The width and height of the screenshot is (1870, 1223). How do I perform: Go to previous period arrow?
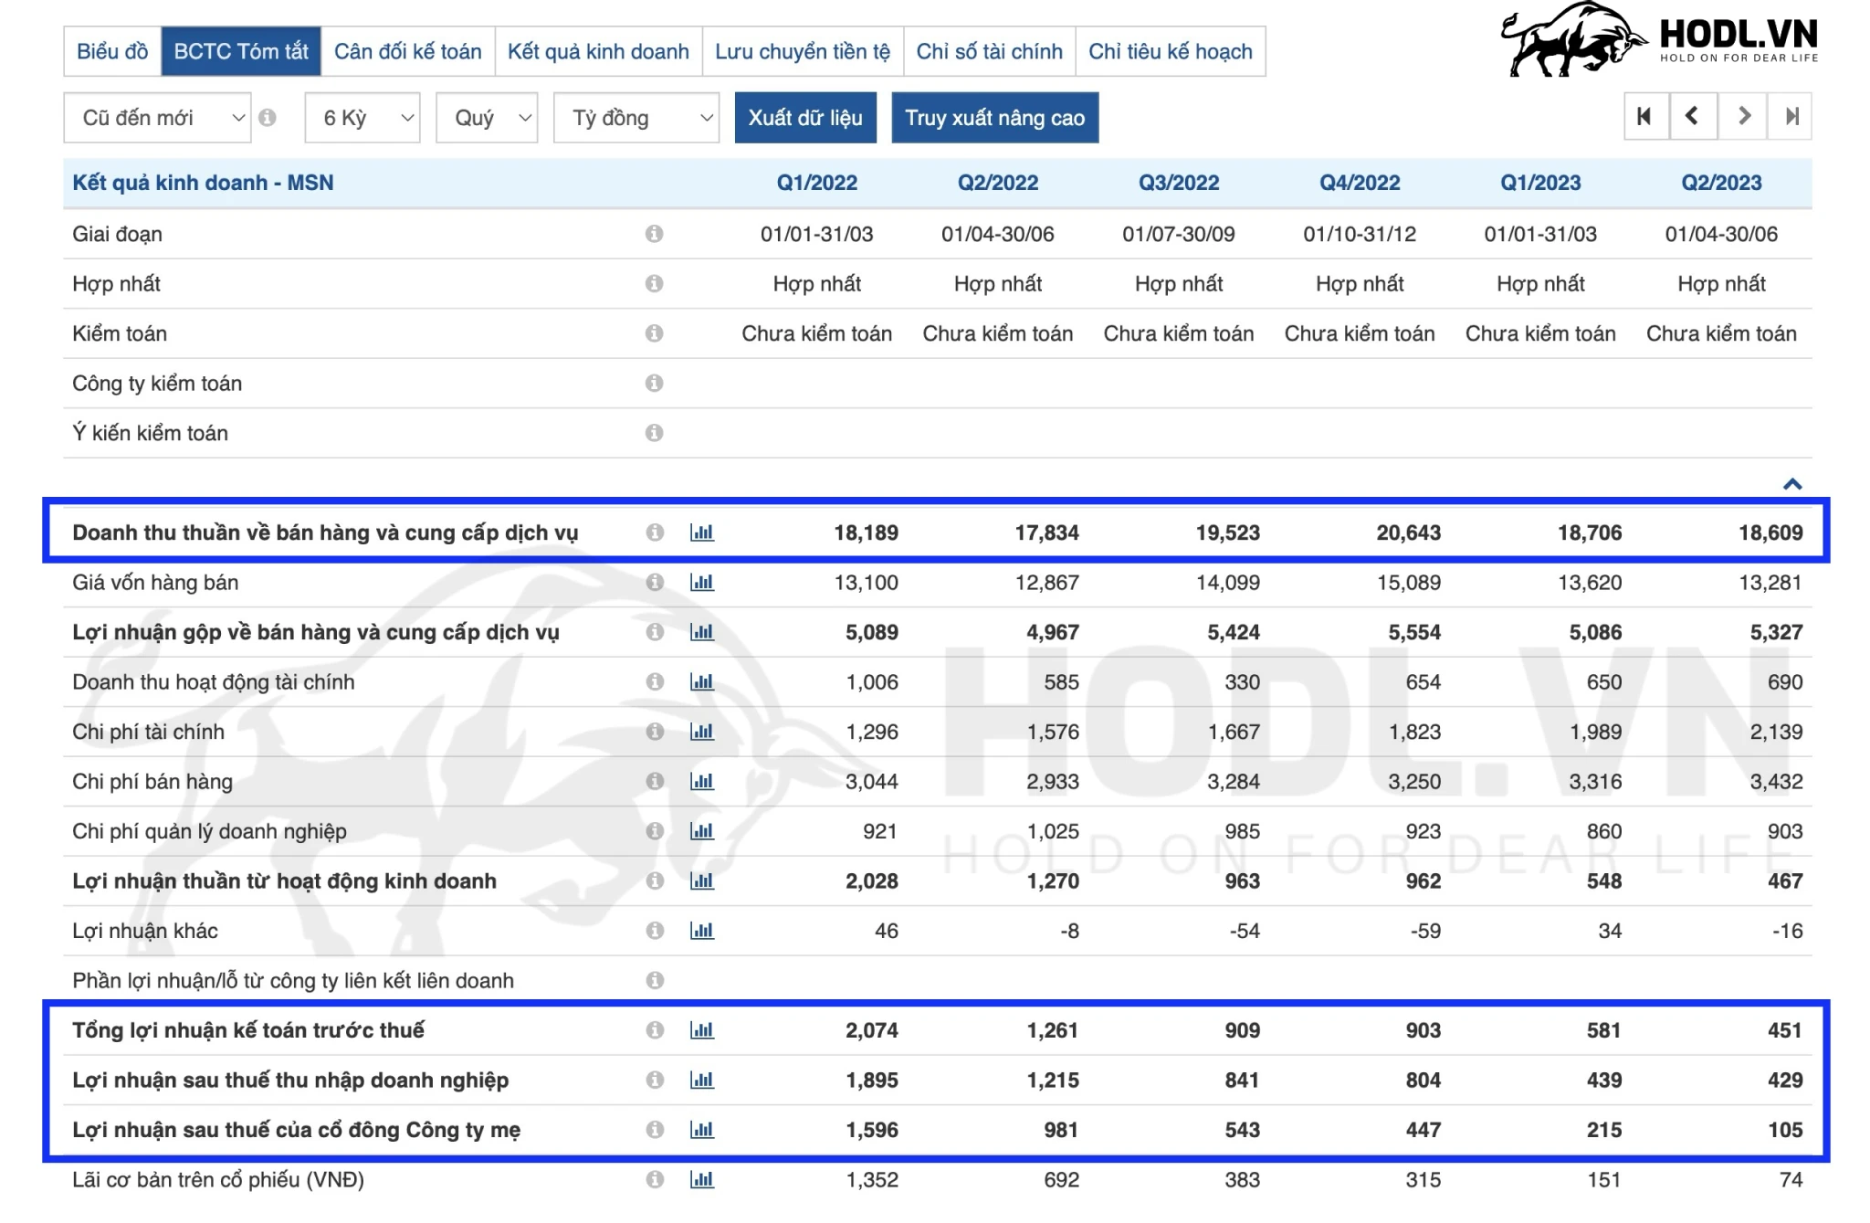coord(1692,116)
